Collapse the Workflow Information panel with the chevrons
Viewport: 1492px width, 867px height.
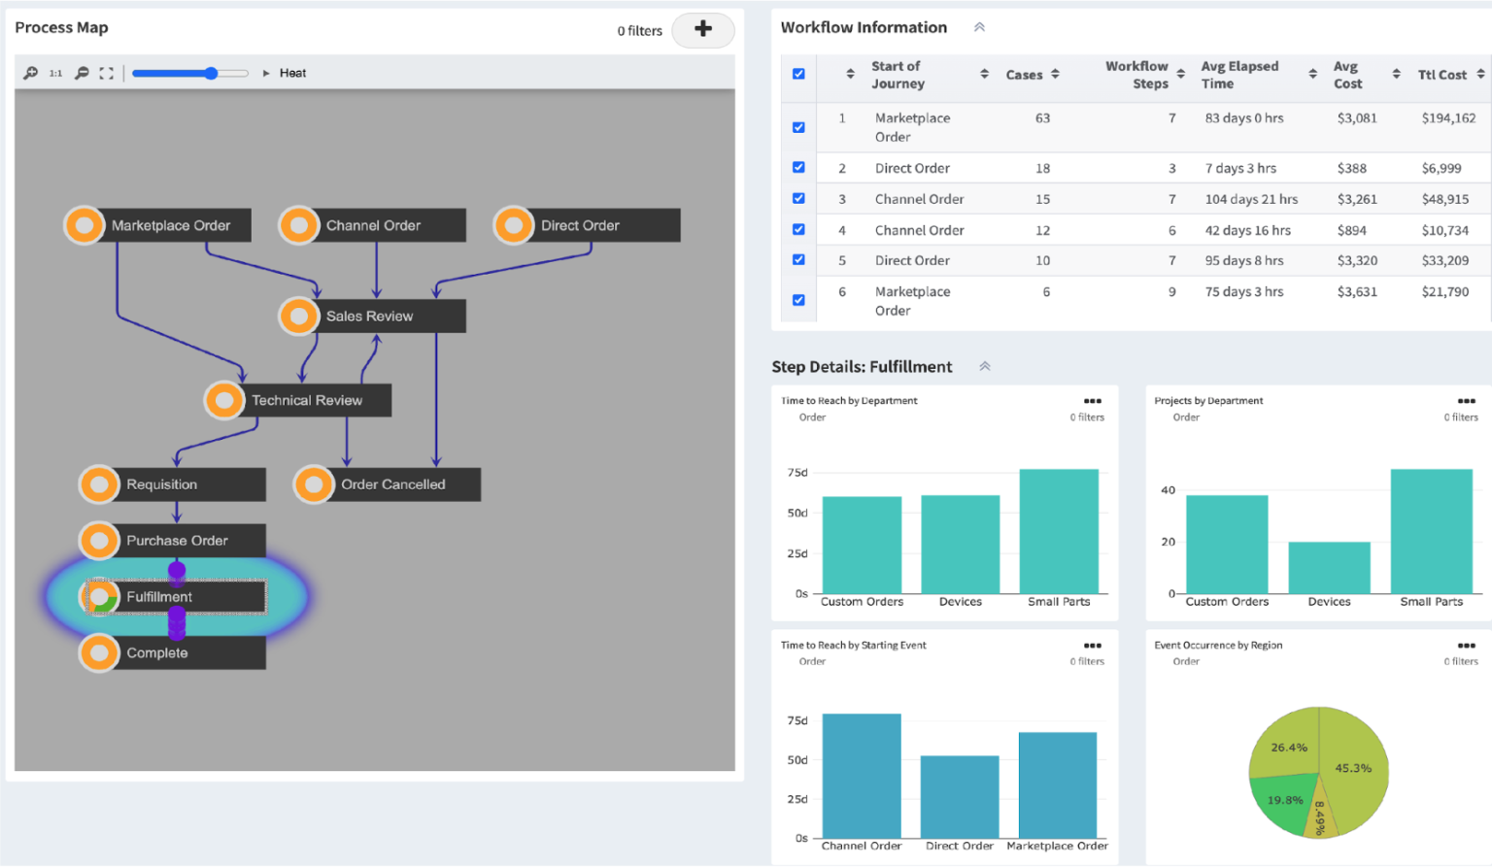(979, 27)
